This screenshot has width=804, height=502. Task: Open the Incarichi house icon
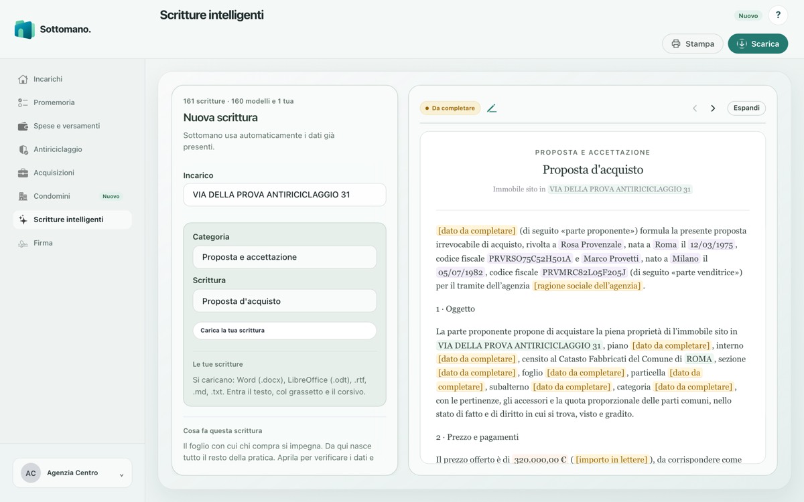(x=23, y=79)
